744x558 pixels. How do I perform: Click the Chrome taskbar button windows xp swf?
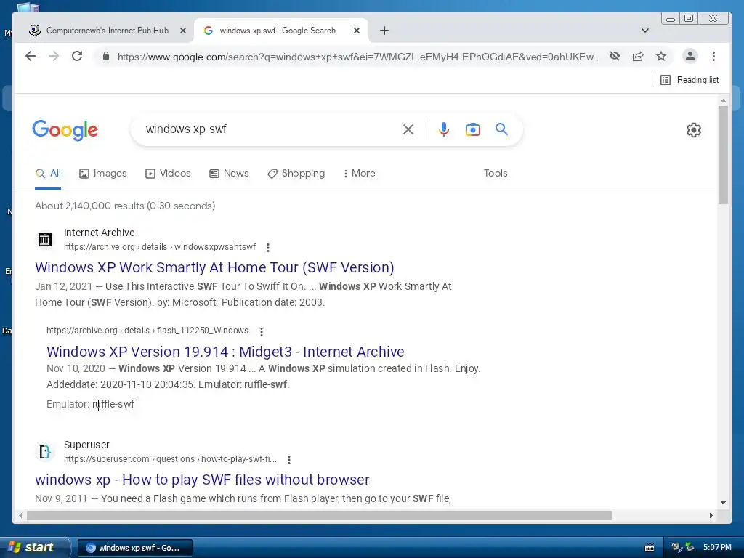(134, 548)
